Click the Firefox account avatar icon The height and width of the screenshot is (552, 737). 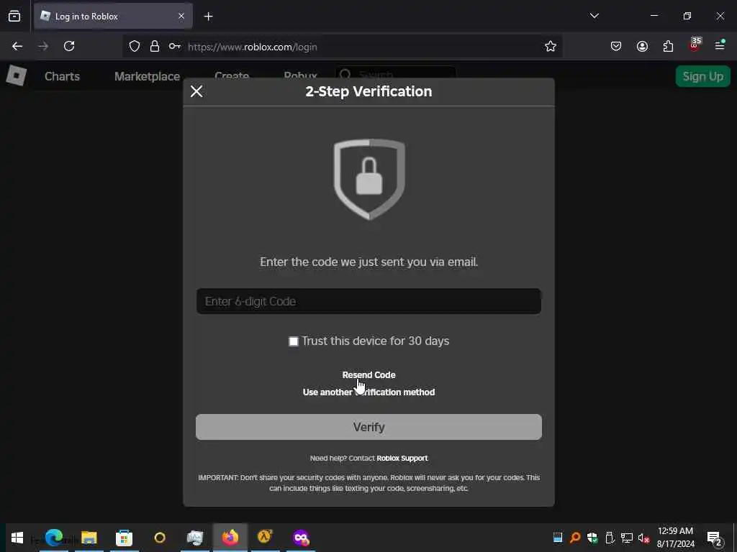pos(642,46)
